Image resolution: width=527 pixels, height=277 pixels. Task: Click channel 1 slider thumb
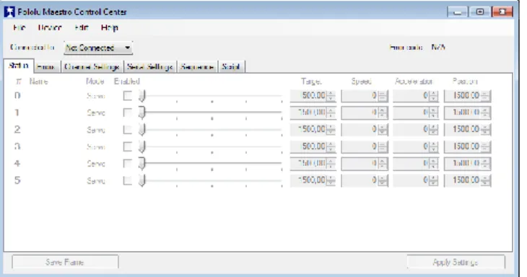[x=141, y=113]
